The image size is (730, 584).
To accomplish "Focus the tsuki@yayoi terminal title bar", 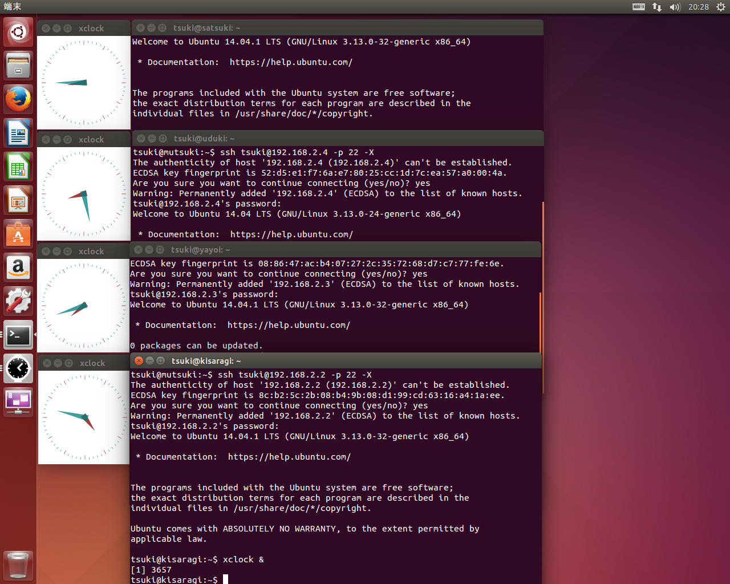I will (335, 249).
